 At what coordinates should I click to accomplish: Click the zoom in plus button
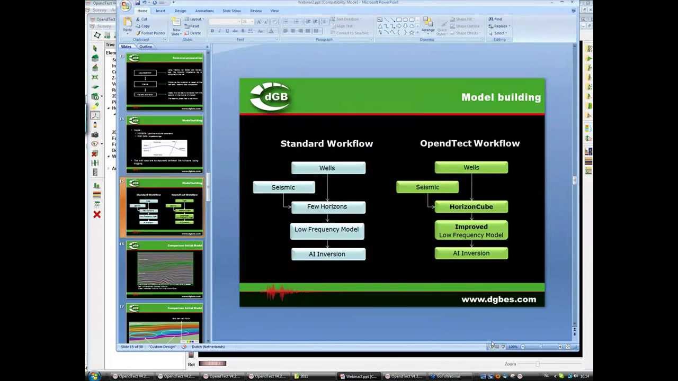click(x=560, y=347)
